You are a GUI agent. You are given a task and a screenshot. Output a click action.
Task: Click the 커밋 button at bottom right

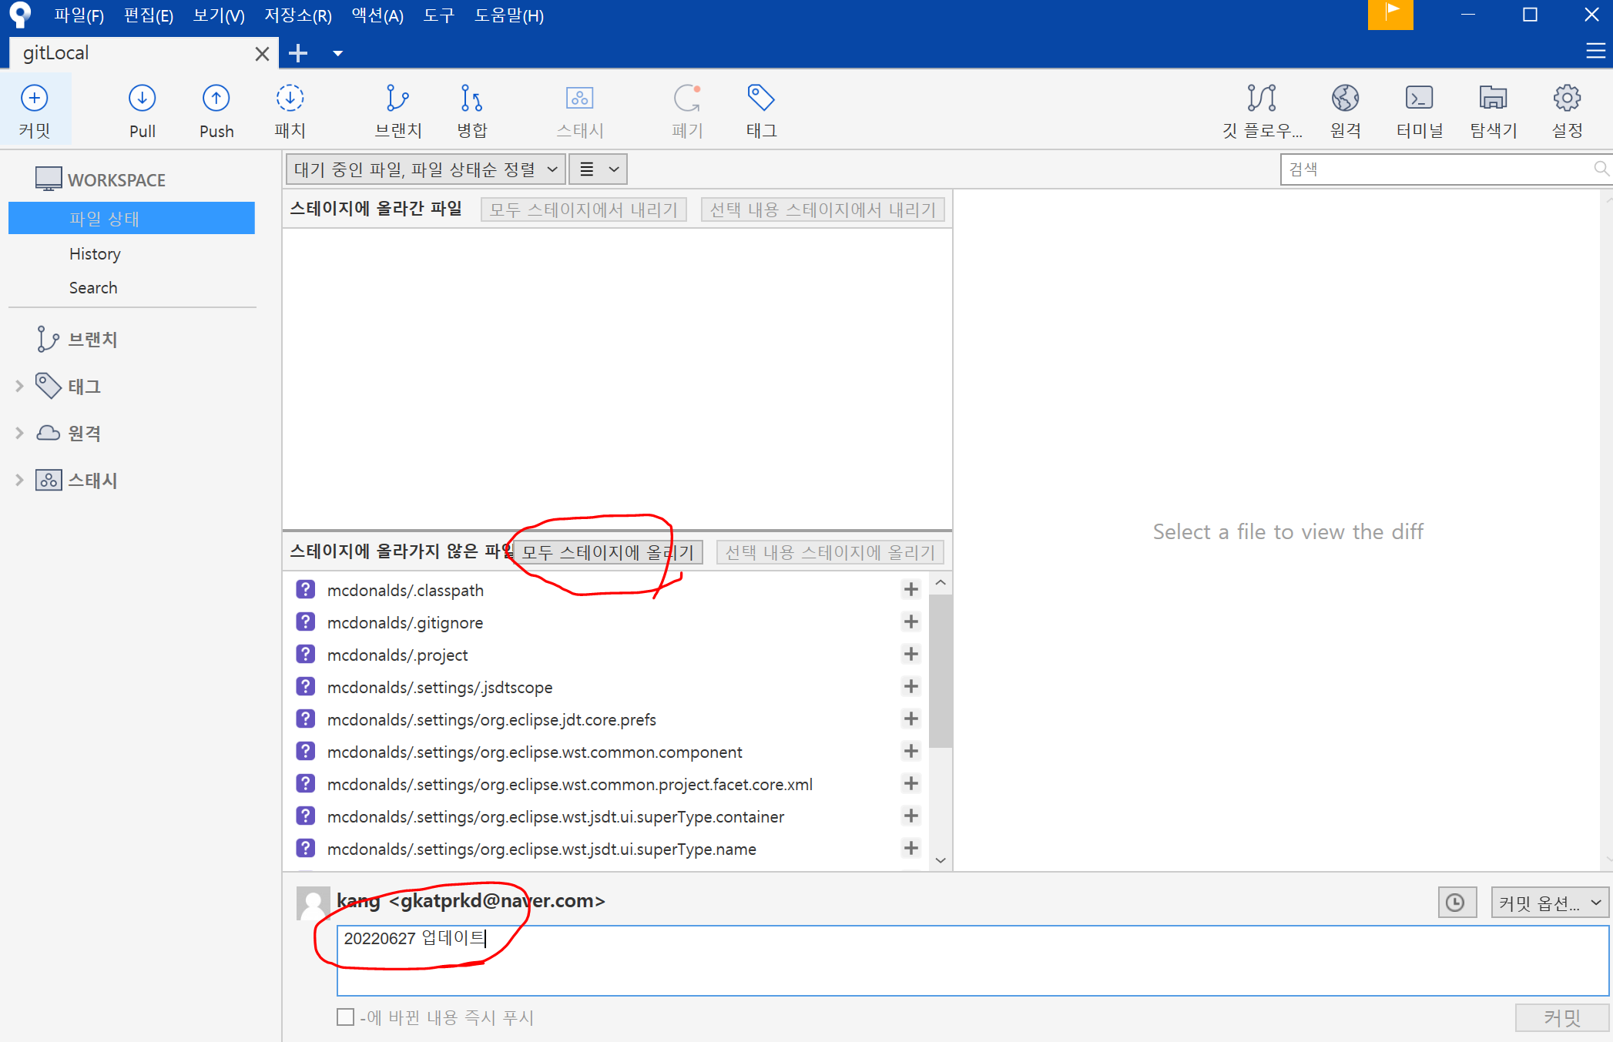[1562, 1017]
